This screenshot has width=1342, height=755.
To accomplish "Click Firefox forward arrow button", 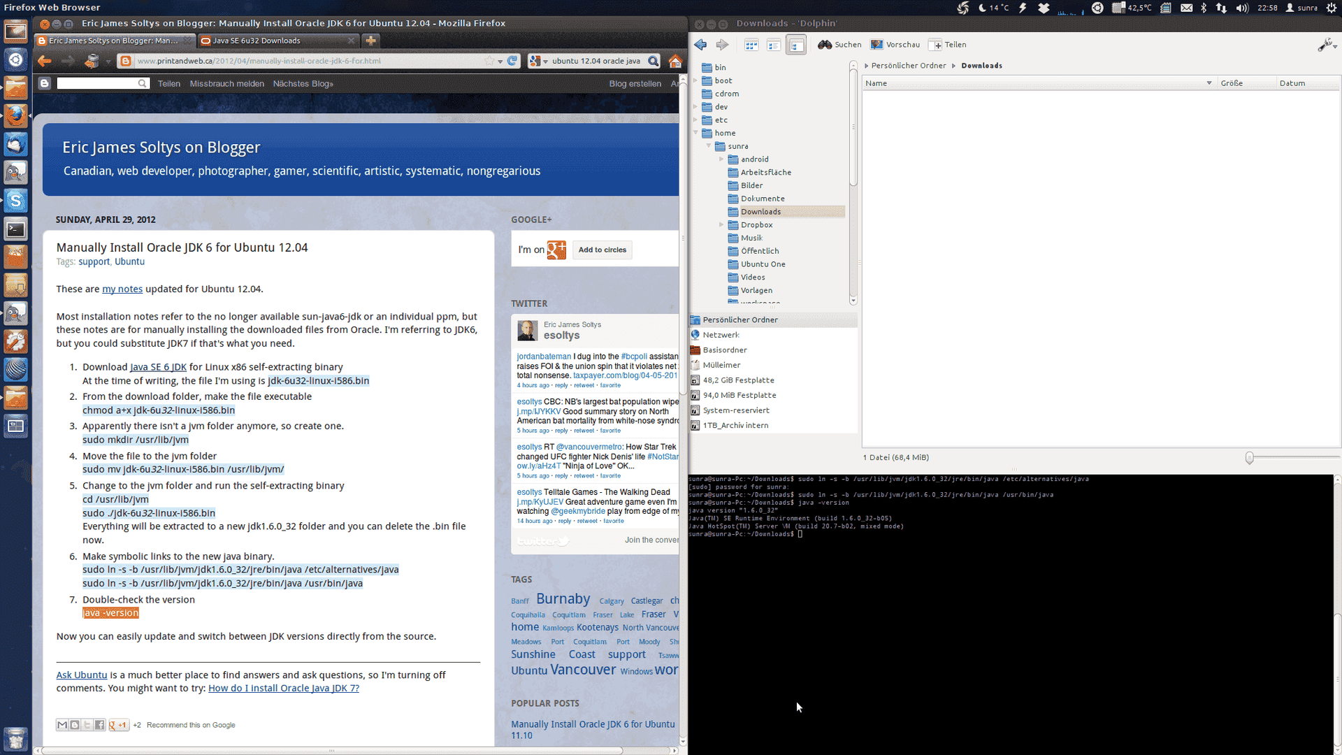I will pos(68,61).
